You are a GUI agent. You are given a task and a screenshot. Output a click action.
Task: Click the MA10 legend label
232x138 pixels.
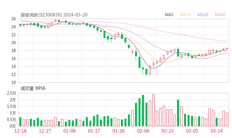click(x=185, y=15)
